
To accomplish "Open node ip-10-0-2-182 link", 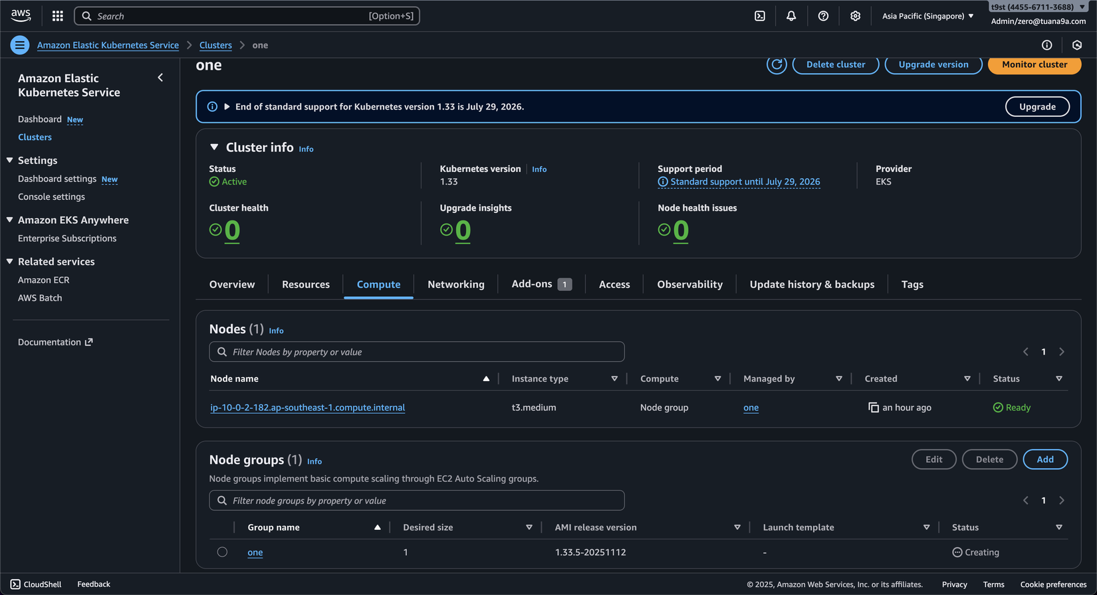I will pos(307,408).
